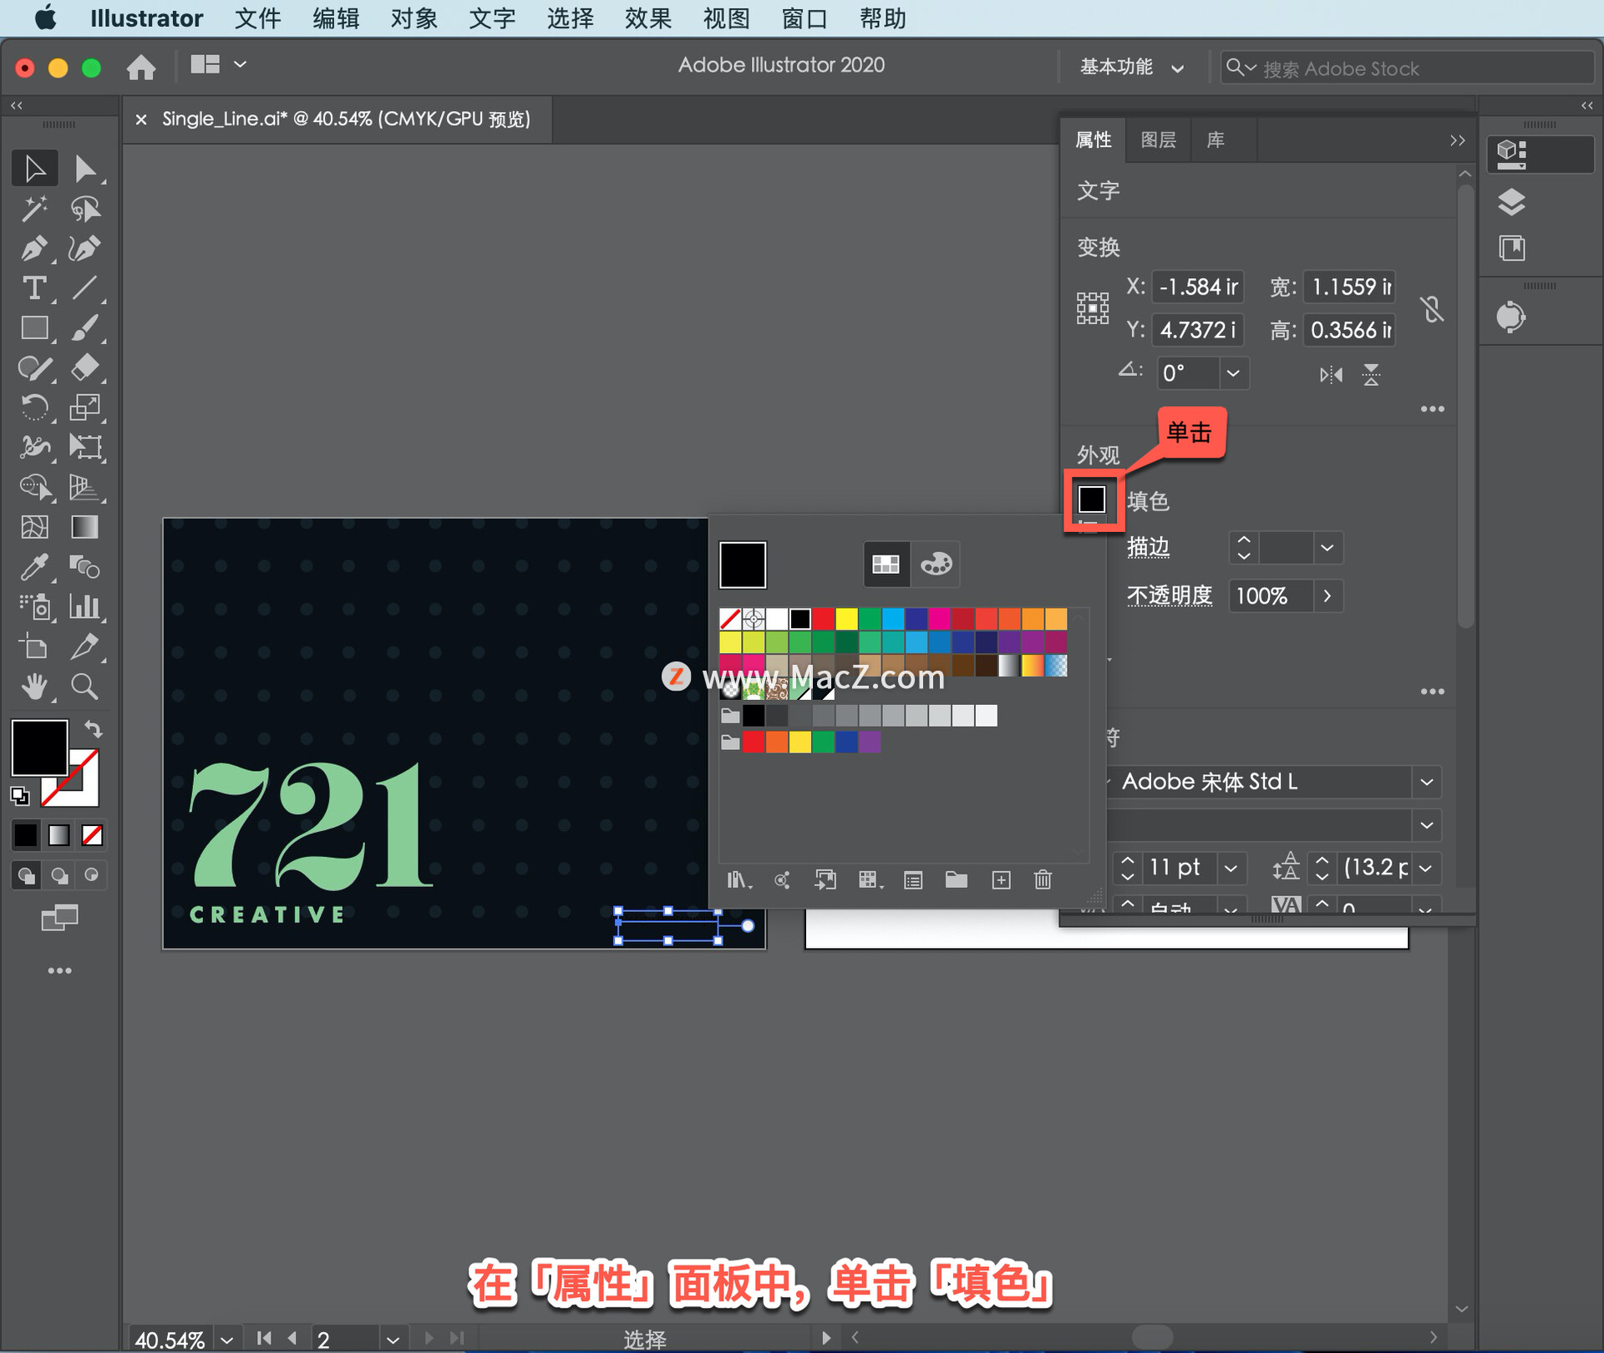Open the Color Mixer palette view
Screen dimensions: 1604x1353
(x=936, y=565)
